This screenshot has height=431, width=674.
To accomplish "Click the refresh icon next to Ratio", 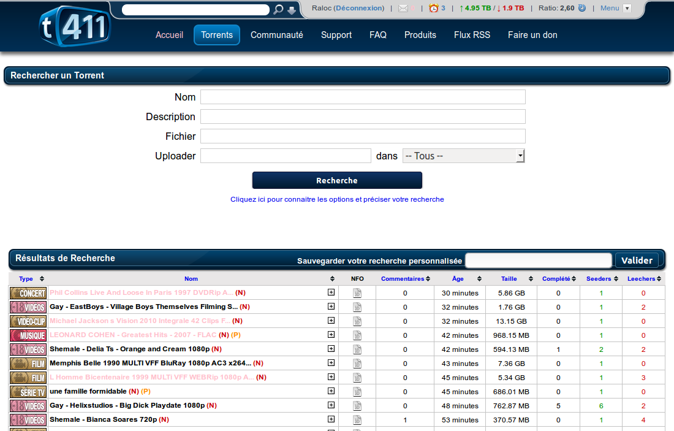I will 582,8.
